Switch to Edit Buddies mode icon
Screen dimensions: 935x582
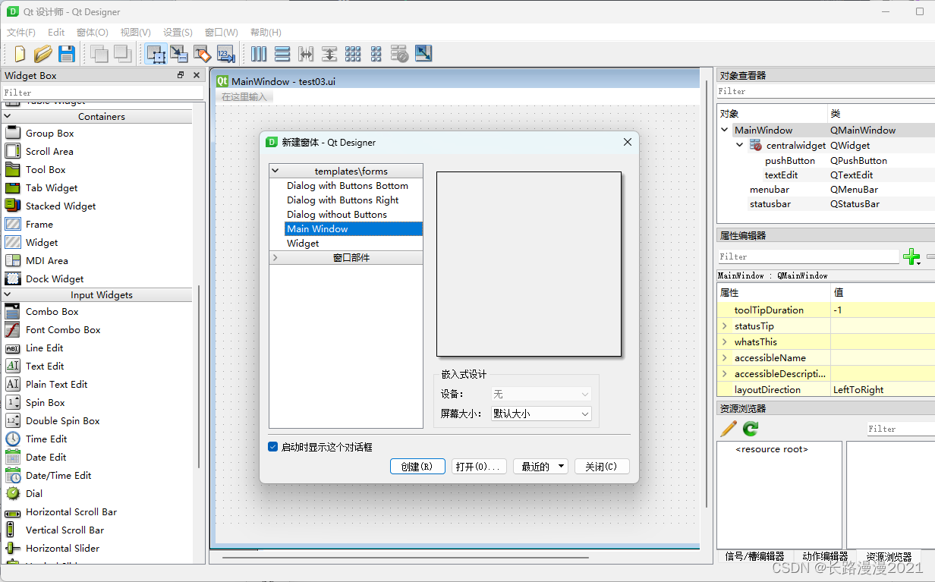(202, 54)
